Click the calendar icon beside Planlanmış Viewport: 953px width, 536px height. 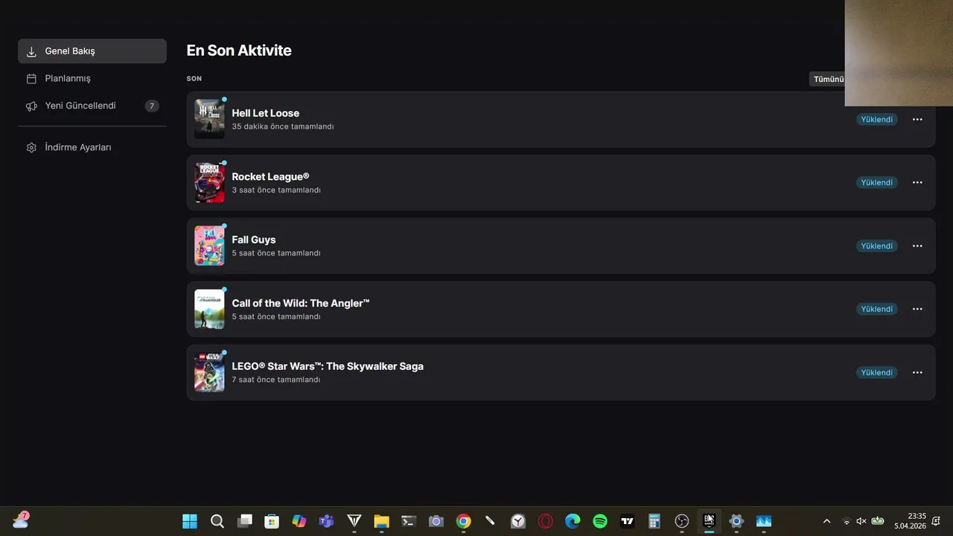click(31, 78)
